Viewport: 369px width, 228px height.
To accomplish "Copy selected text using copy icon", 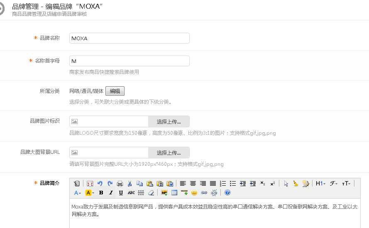I will pyautogui.click(x=140, y=184).
